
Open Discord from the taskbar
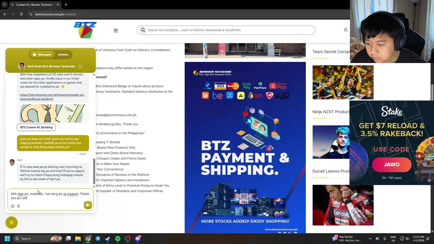point(138,239)
